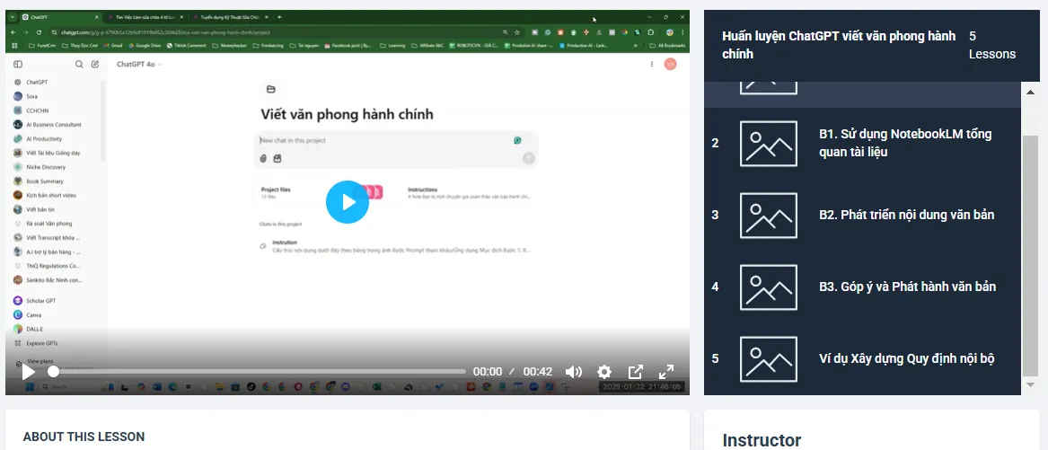Open the video in a pop-out window
The image size is (1048, 450).
click(636, 372)
